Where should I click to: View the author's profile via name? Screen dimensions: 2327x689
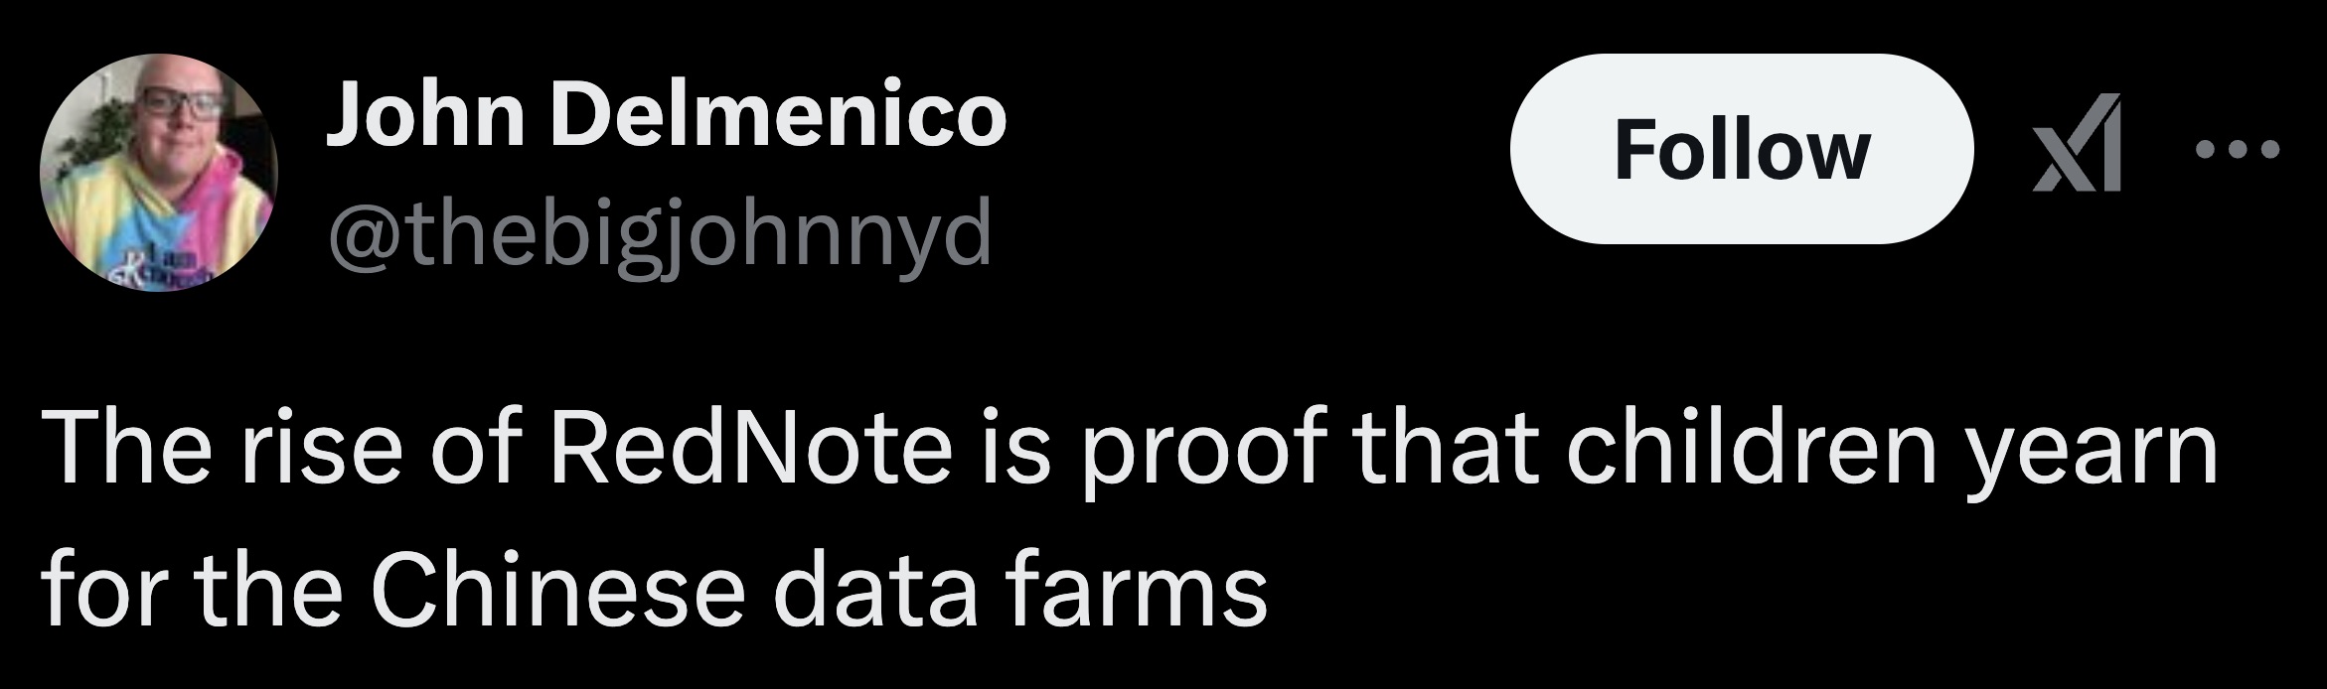(666, 114)
